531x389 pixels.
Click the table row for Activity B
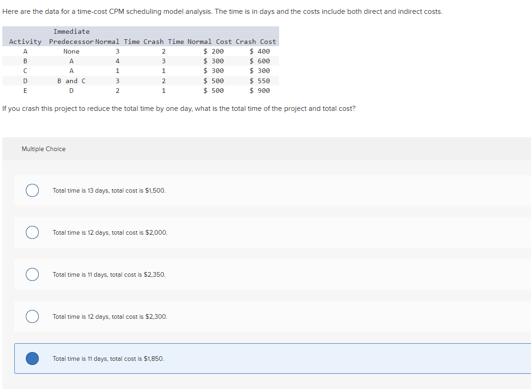[x=138, y=61]
